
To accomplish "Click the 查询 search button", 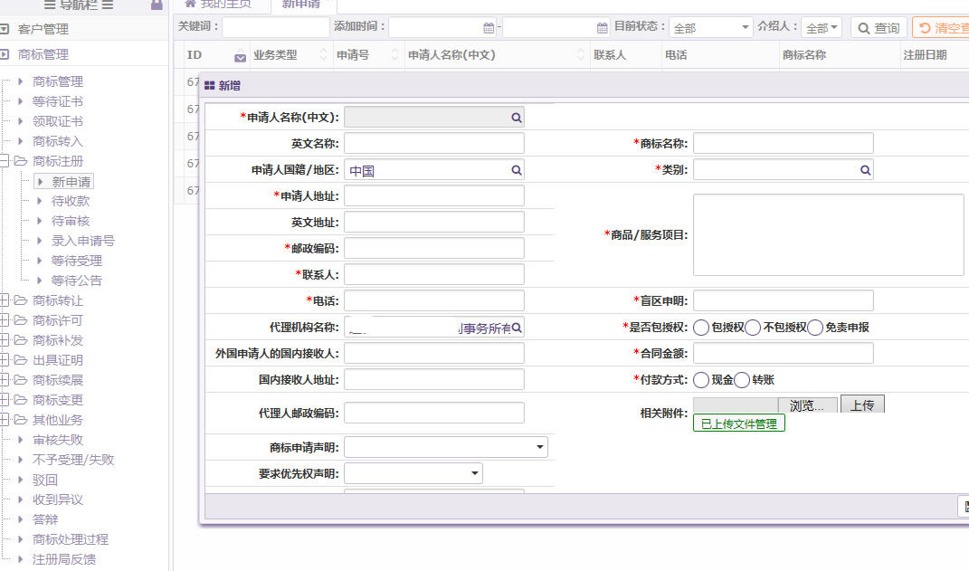I will click(x=877, y=28).
